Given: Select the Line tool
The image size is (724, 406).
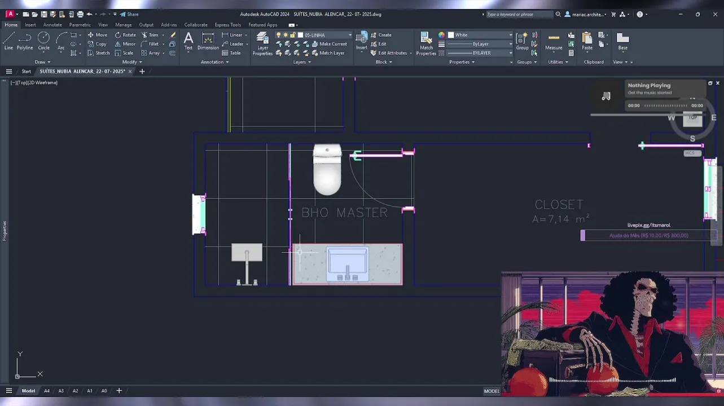Looking at the screenshot, I should coord(8,41).
